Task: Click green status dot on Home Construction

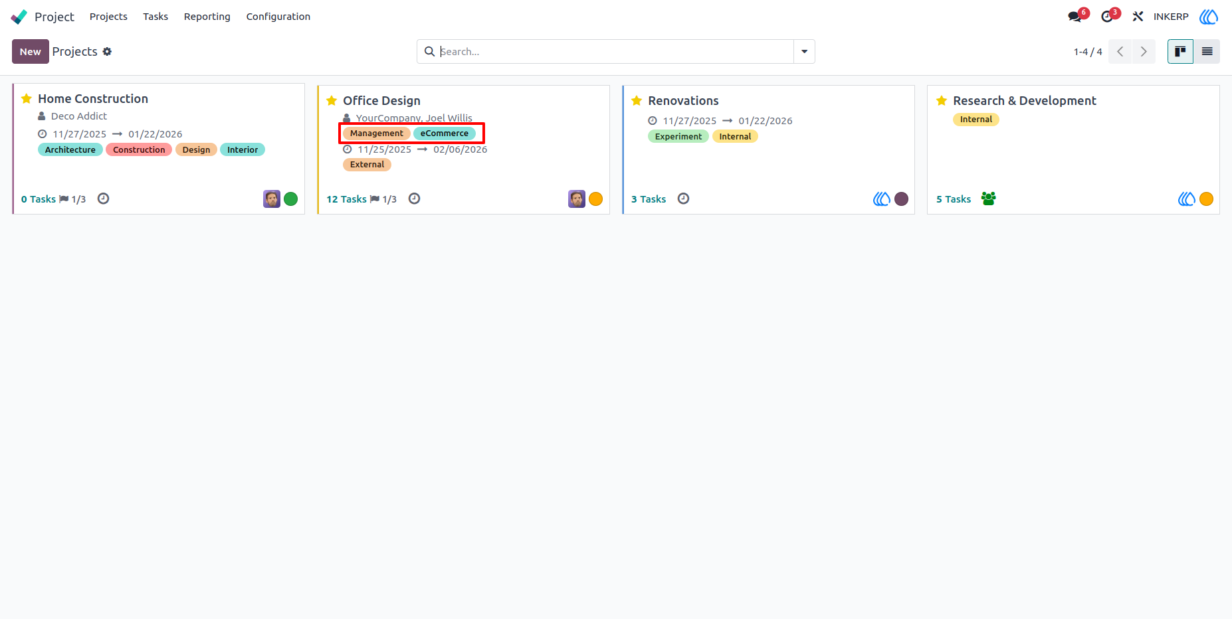Action: (291, 199)
